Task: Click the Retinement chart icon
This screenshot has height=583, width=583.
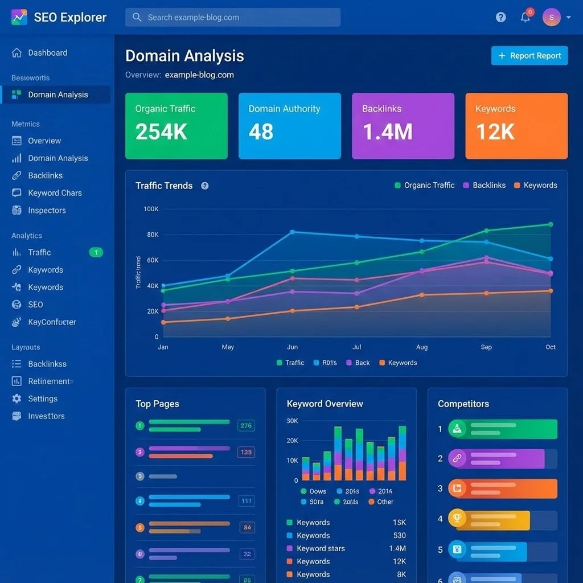Action: click(17, 381)
